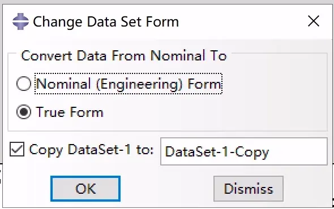The image size is (334, 209).
Task: Click the Convert Data From Nominal To heading
Action: [x=124, y=56]
